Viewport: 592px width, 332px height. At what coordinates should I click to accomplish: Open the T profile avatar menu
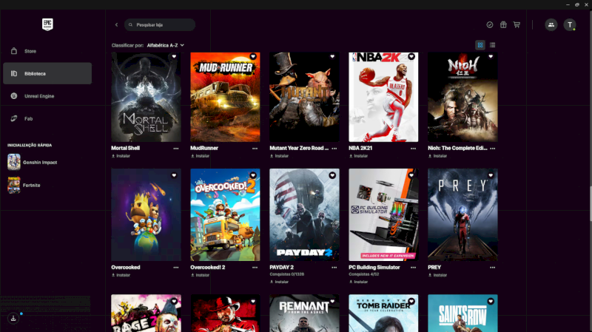coord(570,25)
